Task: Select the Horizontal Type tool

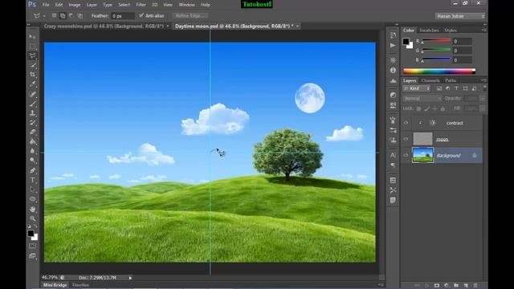Action: point(32,180)
